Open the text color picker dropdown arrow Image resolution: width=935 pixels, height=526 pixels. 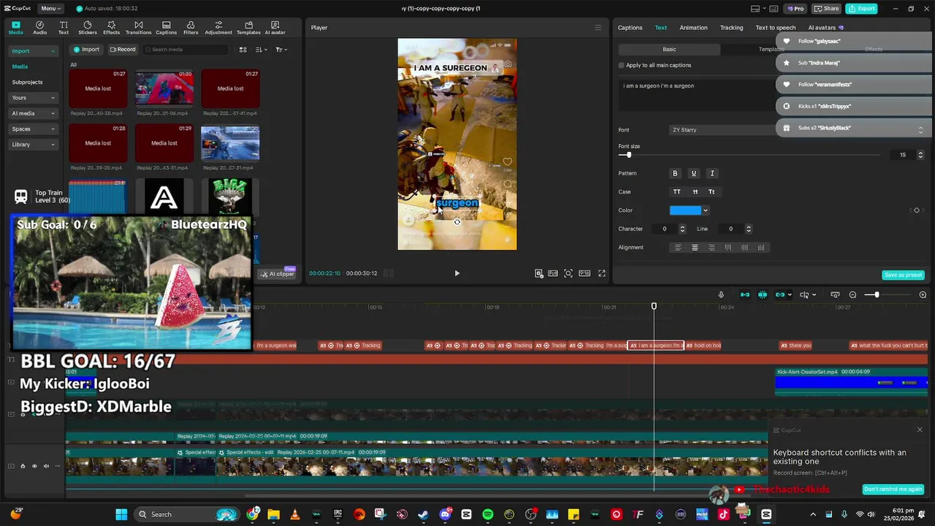click(705, 210)
